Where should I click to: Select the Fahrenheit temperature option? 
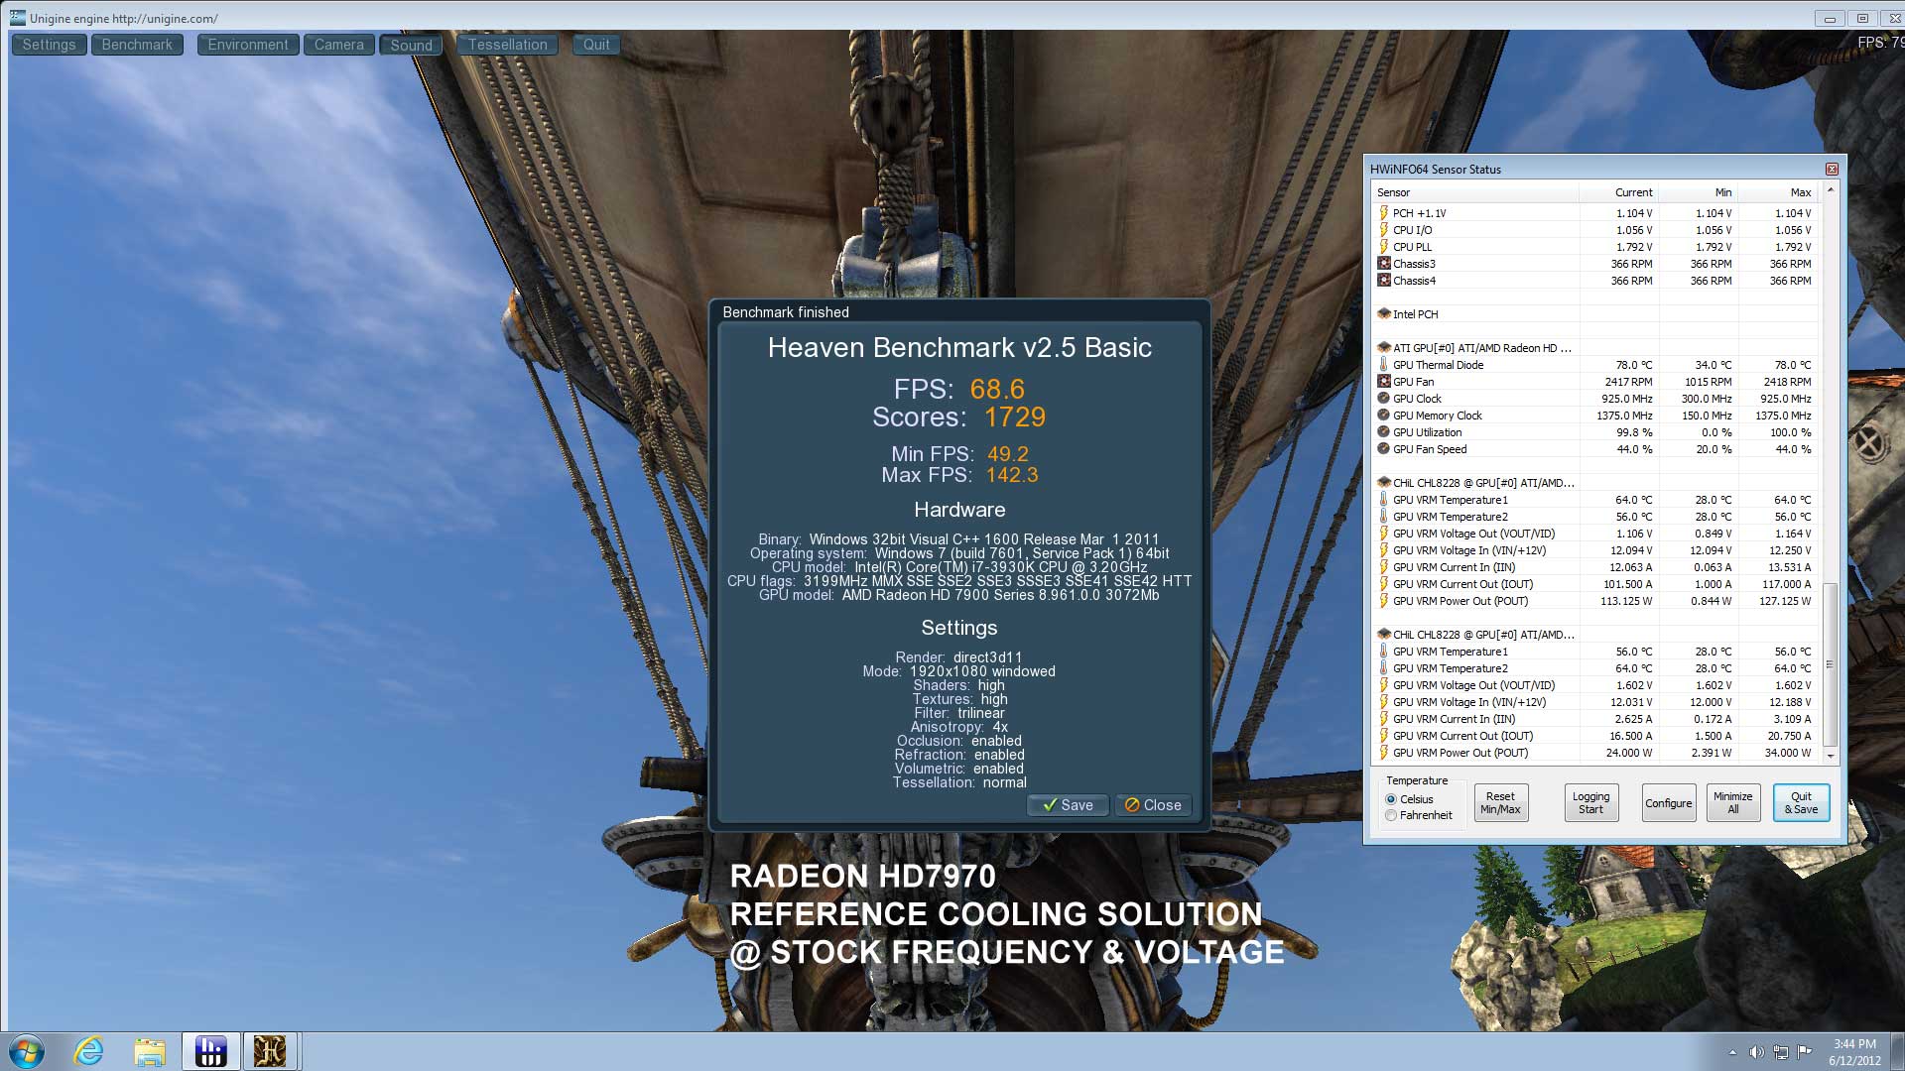[x=1391, y=815]
